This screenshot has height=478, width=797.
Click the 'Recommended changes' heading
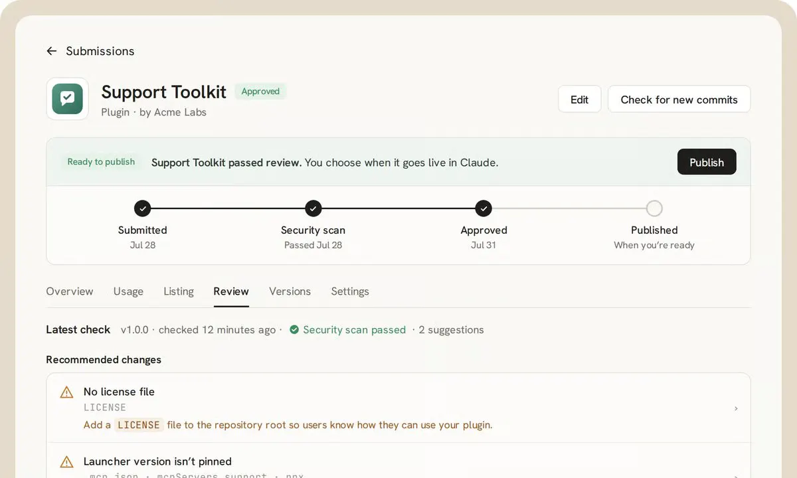[x=104, y=360]
